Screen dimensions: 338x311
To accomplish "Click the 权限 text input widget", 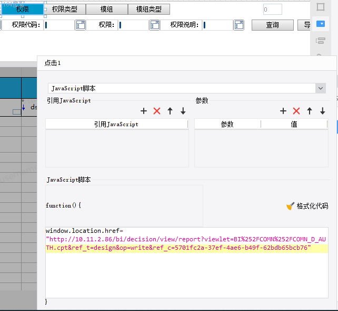I will point(133,25).
